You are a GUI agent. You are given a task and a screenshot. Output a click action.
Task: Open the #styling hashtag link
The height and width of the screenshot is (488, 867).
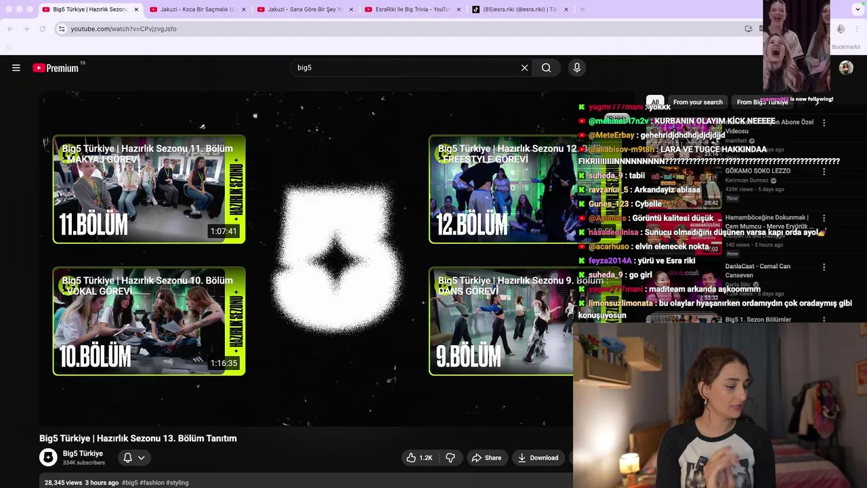point(177,483)
